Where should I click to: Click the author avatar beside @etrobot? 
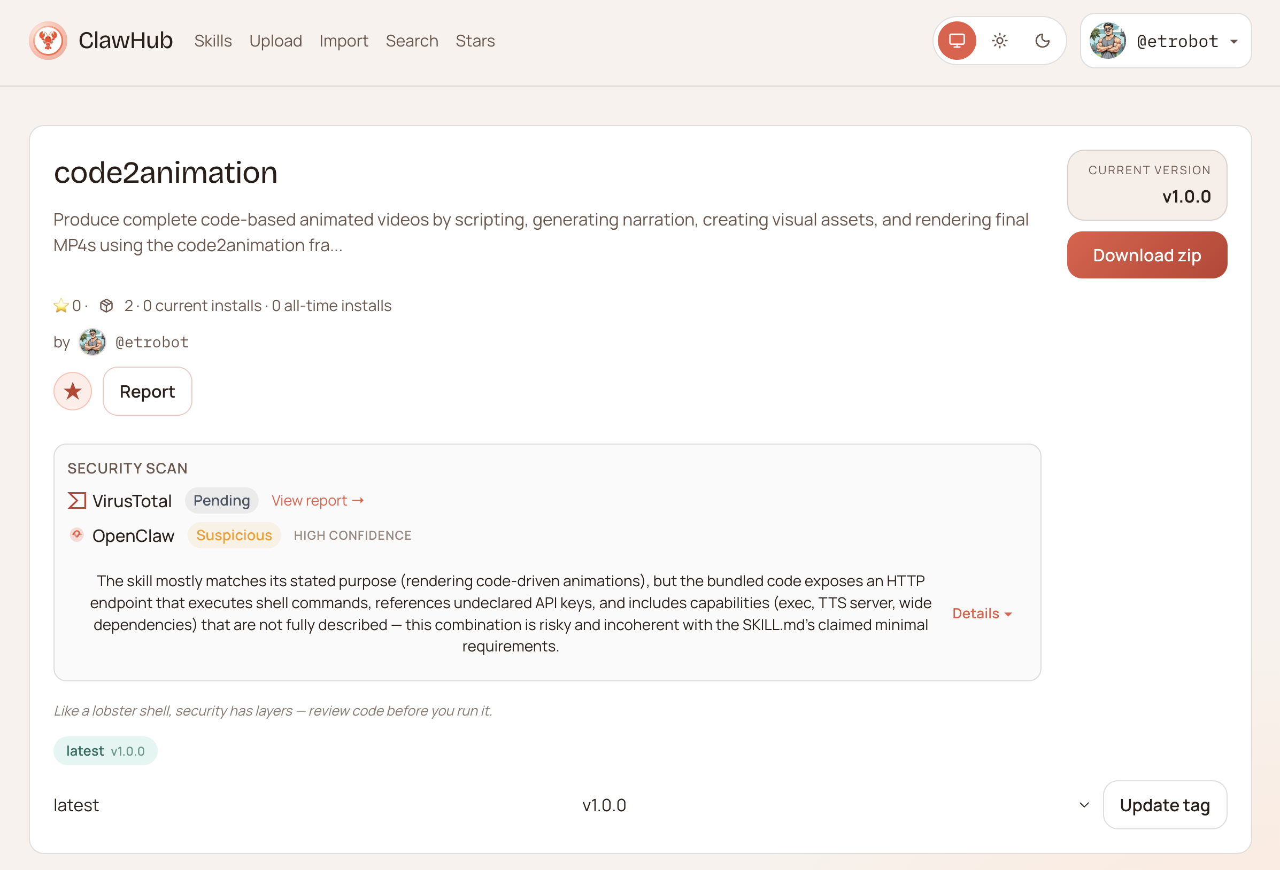(x=92, y=342)
